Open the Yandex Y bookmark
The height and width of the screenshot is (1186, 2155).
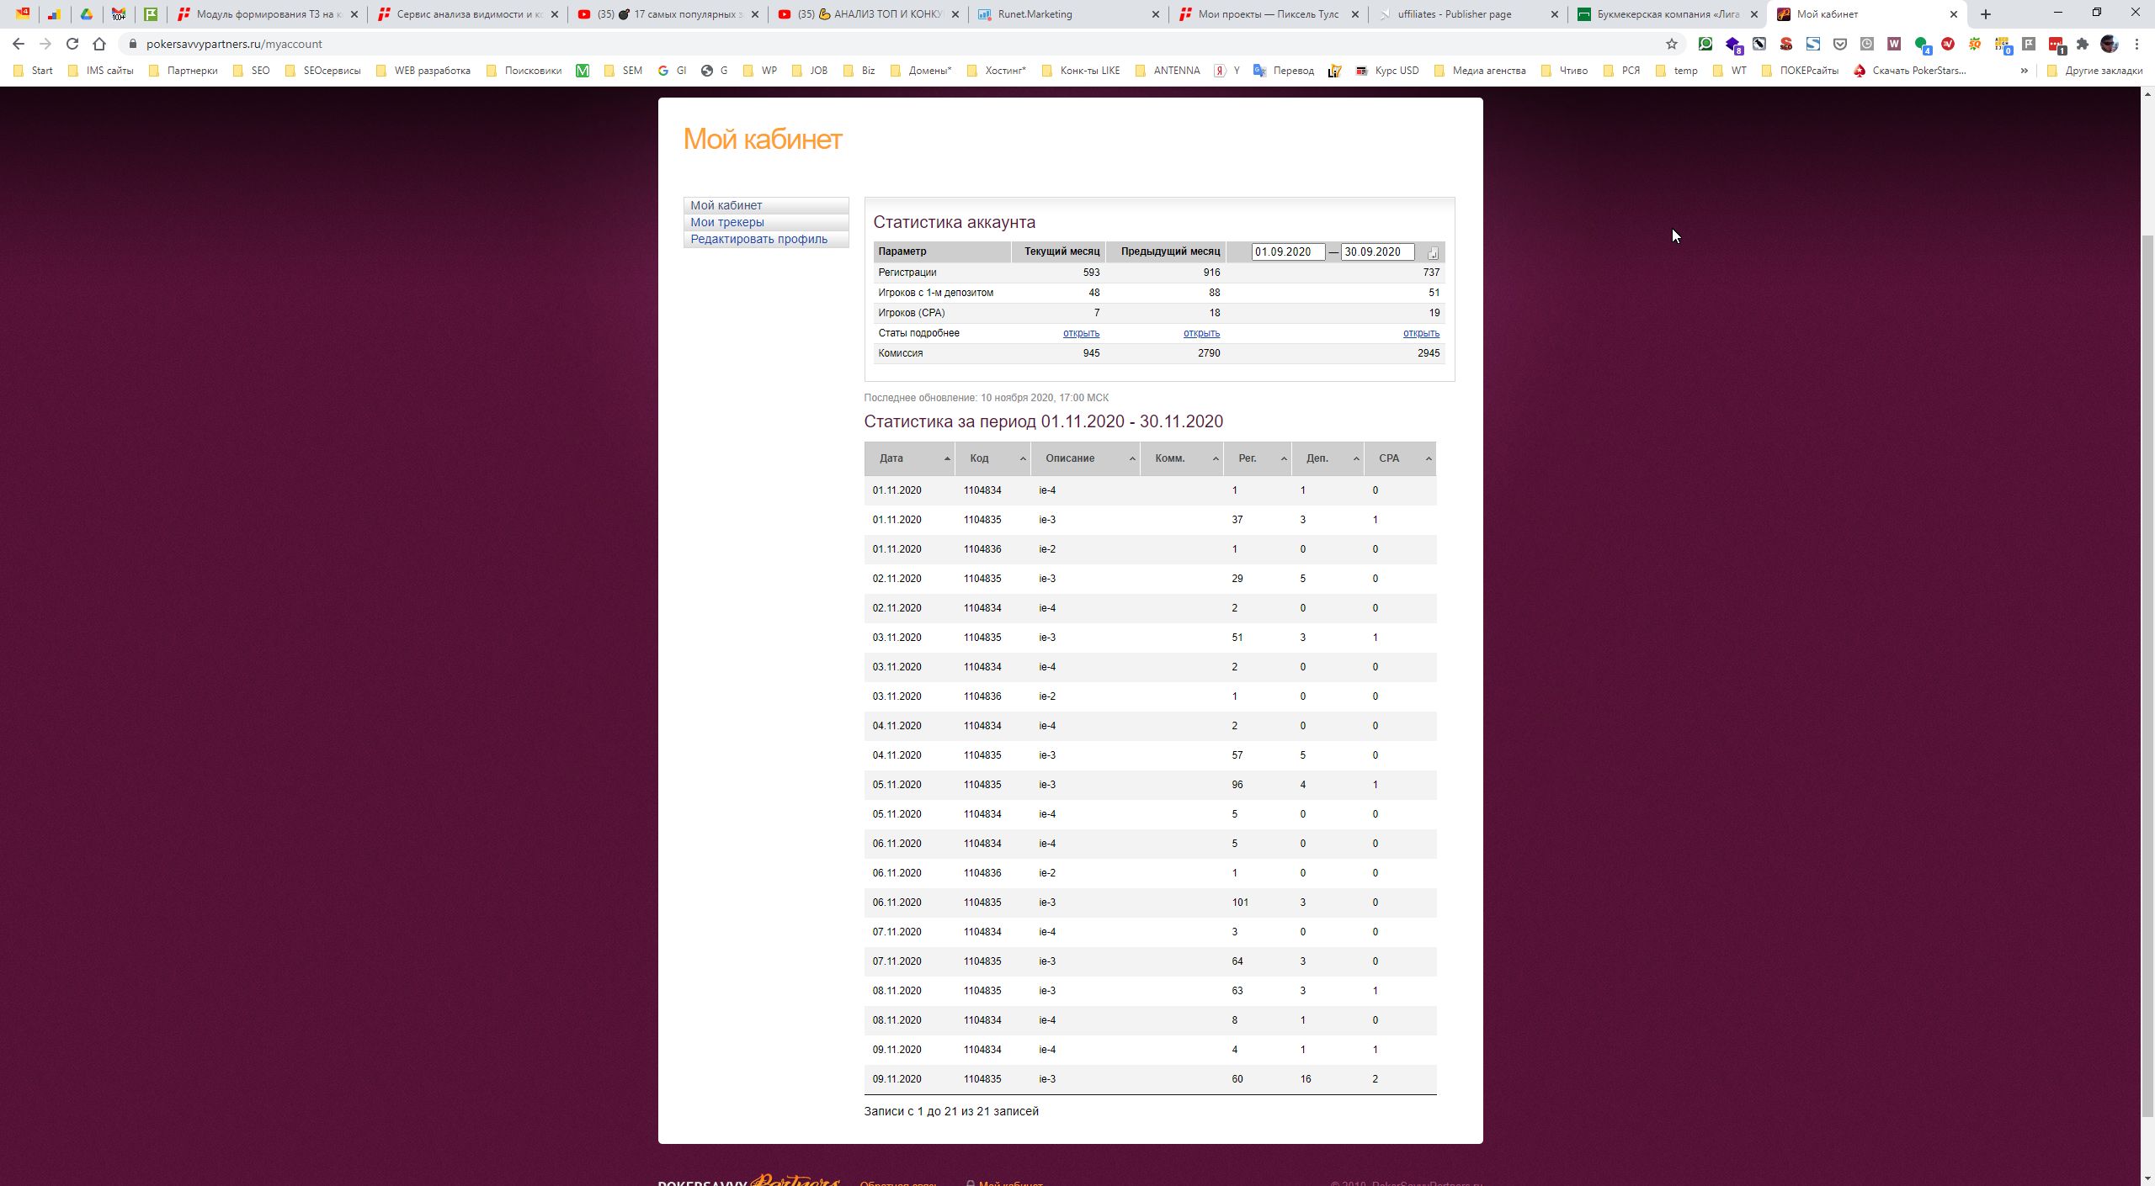pyautogui.click(x=1226, y=71)
